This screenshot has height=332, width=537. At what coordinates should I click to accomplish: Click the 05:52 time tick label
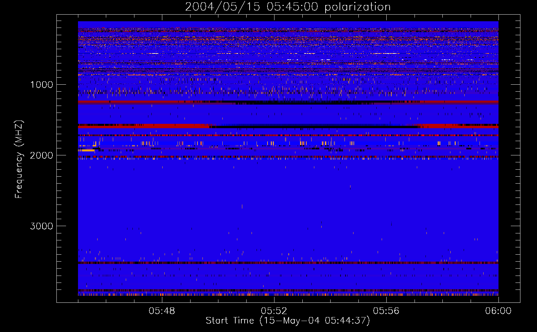274,311
